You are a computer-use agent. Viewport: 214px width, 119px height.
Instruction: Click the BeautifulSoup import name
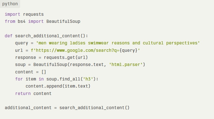(63, 21)
